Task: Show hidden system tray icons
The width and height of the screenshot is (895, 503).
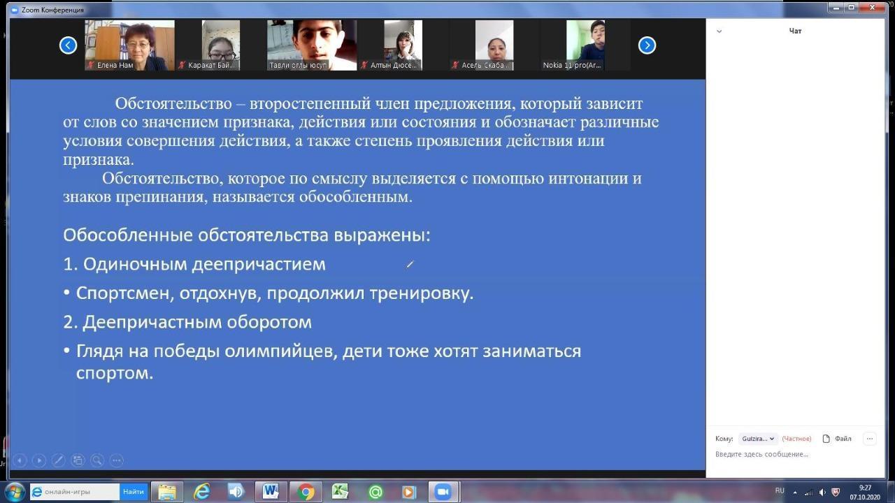Action: coord(795,493)
